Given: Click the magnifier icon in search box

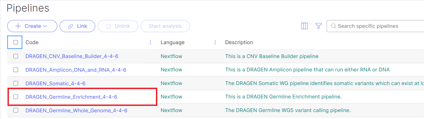Looking at the screenshot, I should coord(333,26).
